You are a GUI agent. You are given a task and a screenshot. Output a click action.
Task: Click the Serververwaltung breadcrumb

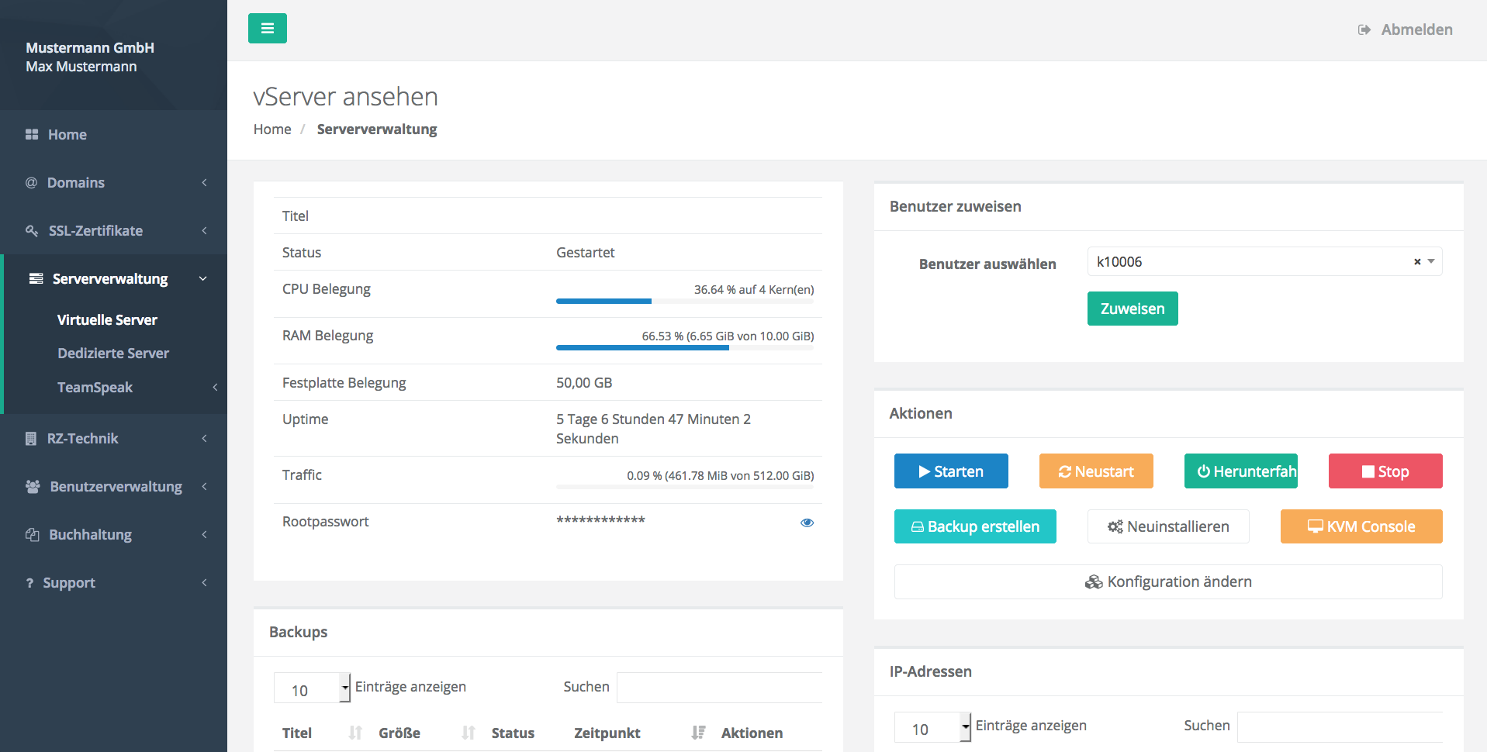pyautogui.click(x=377, y=129)
